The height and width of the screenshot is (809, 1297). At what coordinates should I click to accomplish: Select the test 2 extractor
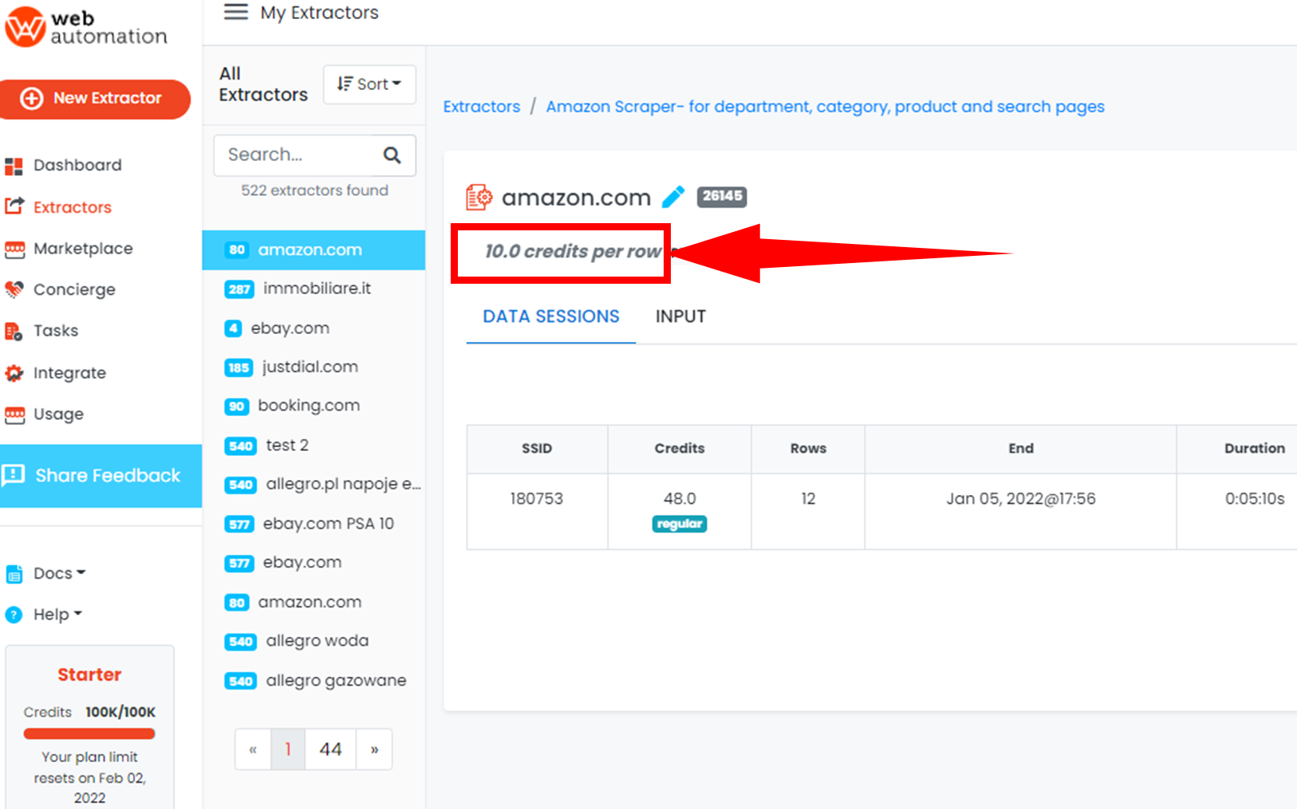coord(287,446)
